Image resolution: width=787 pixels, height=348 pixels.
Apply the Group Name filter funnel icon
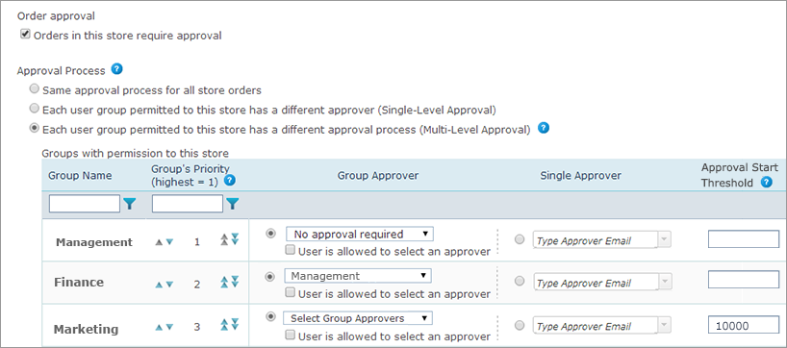130,204
